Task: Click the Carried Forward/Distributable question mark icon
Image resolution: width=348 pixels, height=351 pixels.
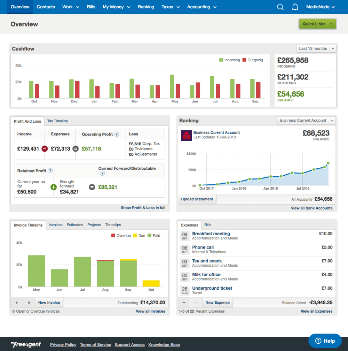Action: tap(102, 173)
